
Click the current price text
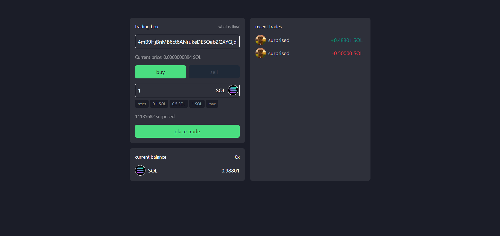tap(168, 57)
